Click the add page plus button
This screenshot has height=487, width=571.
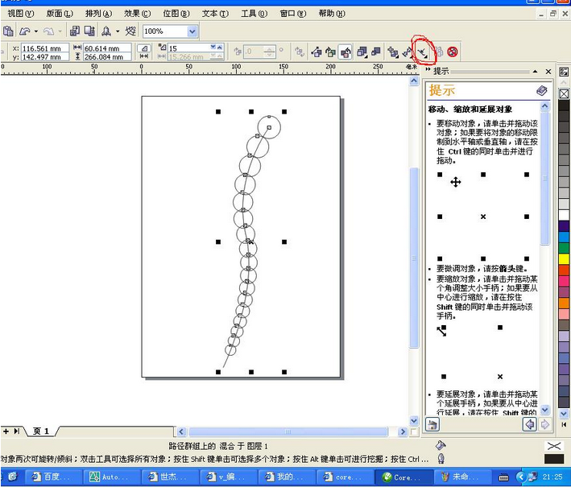pos(6,431)
